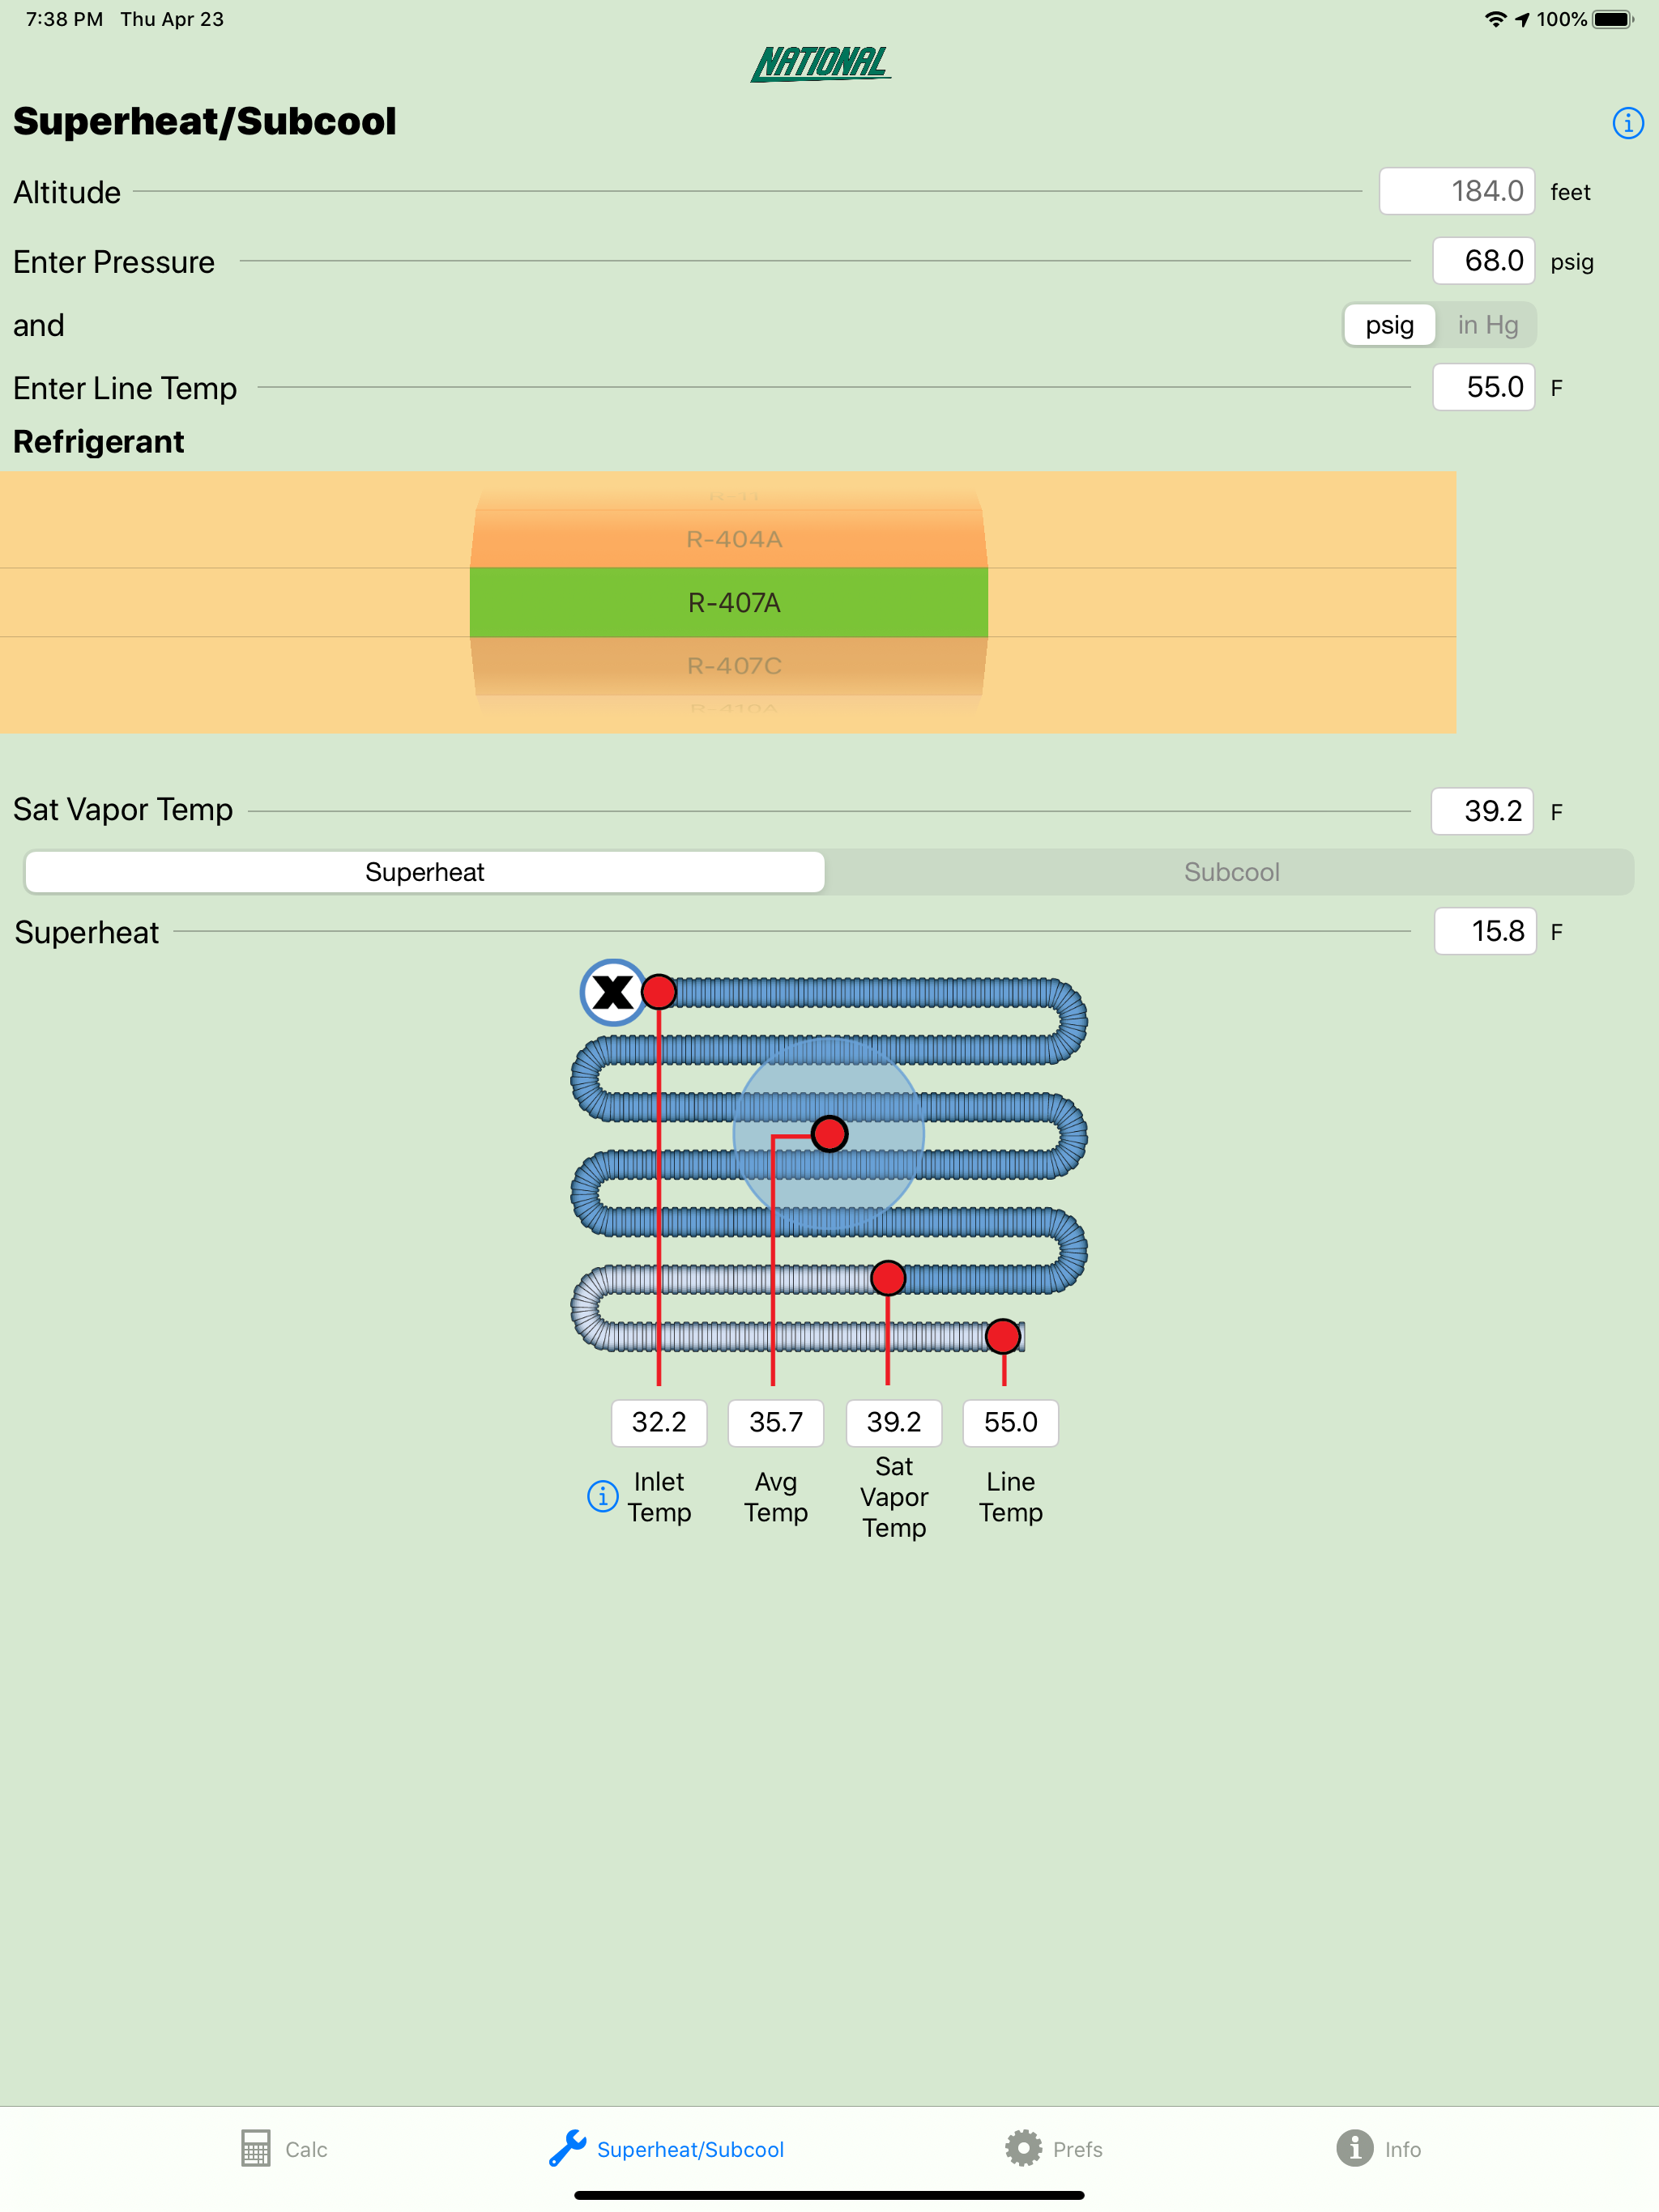Viewport: 1659px width, 2212px height.
Task: Tap the Avg Temp value 35.7
Action: [x=775, y=1422]
